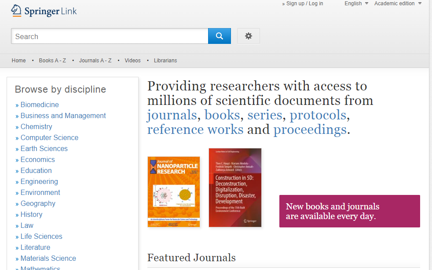Browse the Biomedicine discipline

point(40,105)
